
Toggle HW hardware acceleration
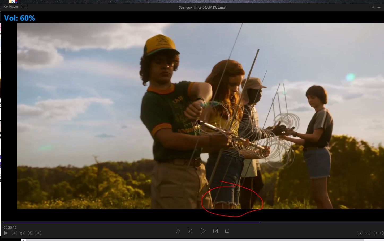point(359,233)
